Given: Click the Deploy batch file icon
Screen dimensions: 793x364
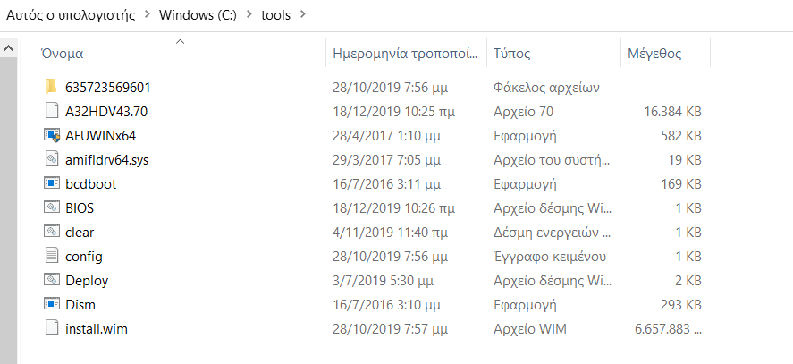Looking at the screenshot, I should point(50,281).
